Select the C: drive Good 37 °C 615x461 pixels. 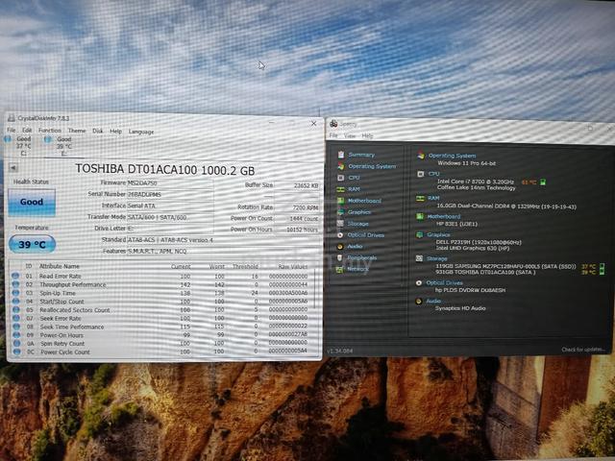(x=18, y=145)
